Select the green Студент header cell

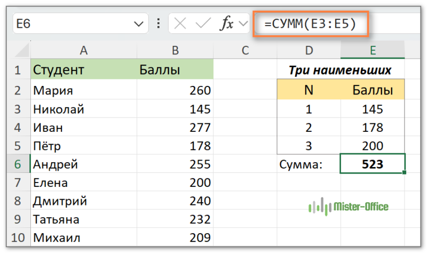pos(83,70)
